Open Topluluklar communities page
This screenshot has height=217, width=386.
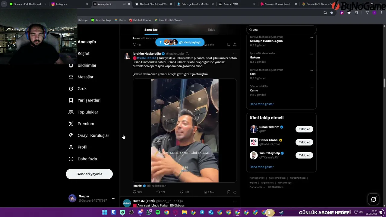[x=83, y=112]
